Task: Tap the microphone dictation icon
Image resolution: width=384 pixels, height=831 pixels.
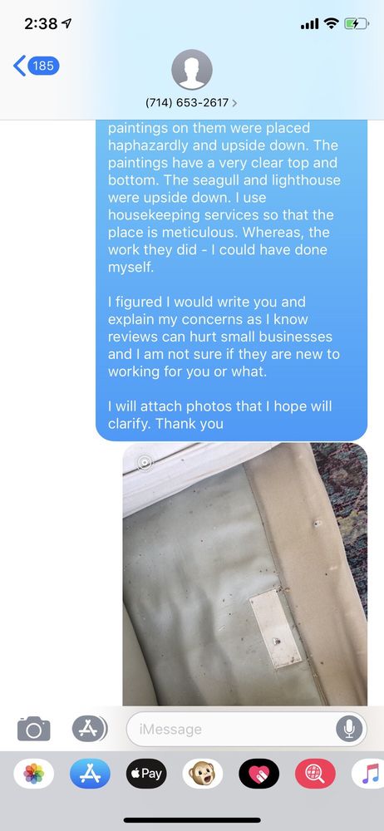Action: [349, 730]
